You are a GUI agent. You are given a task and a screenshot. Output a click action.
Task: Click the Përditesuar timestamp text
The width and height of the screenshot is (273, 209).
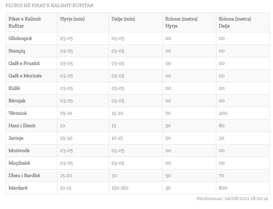tap(232, 198)
